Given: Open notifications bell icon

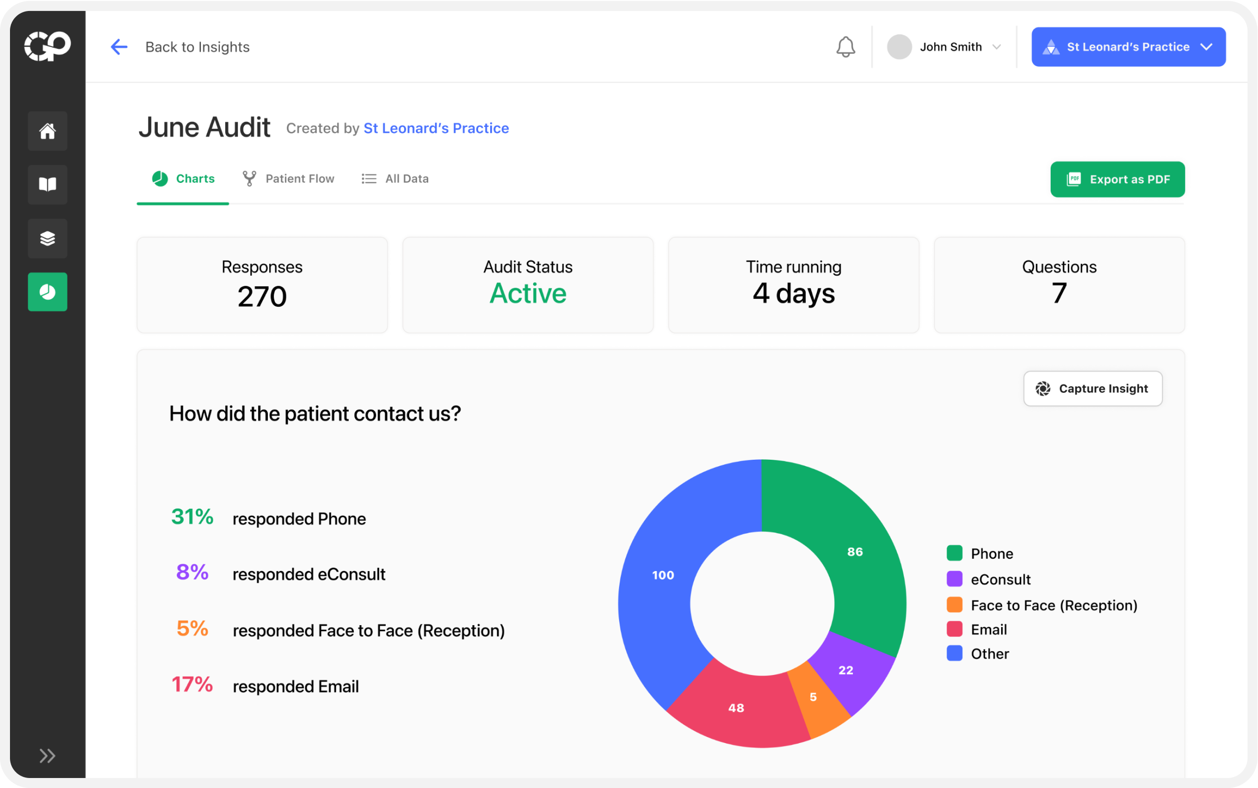Looking at the screenshot, I should 845,47.
